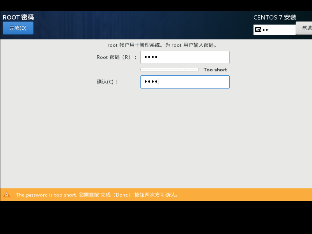Click the 'Root 密码（R）' field label
This screenshot has width=312, height=234.
[x=117, y=57]
